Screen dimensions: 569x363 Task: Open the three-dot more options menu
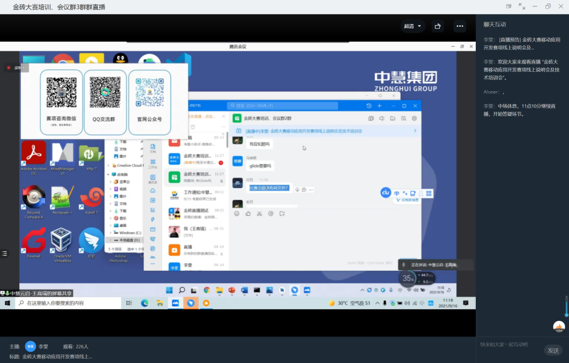(x=460, y=26)
